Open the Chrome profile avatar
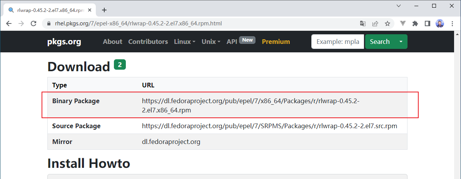This screenshot has height=179, width=461. pyautogui.click(x=439, y=23)
